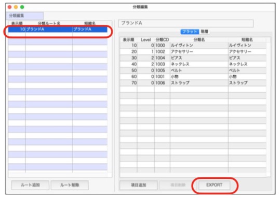Click the 表示順 cell 20 in right table
This screenshot has width=280, height=198.
pos(129,51)
